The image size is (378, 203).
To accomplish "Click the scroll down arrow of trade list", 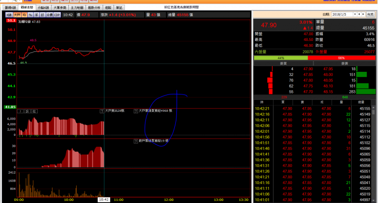I will tap(374, 200).
